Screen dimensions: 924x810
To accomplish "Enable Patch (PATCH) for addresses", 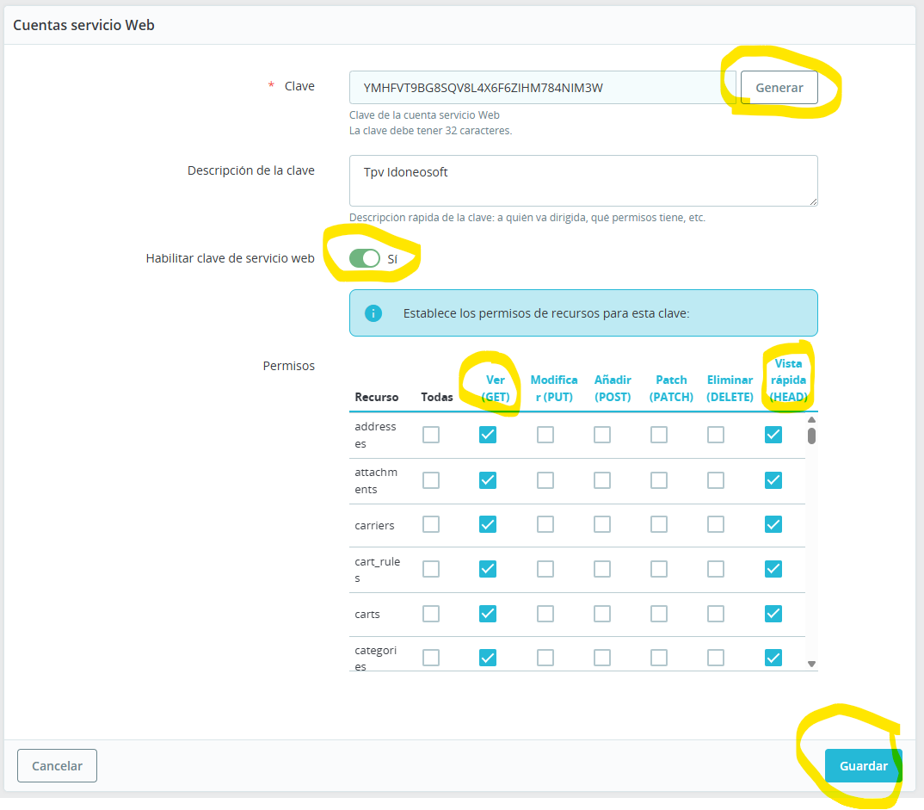I will 659,435.
